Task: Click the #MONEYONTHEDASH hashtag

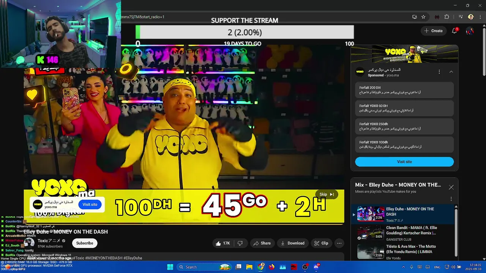Action: 104,258
